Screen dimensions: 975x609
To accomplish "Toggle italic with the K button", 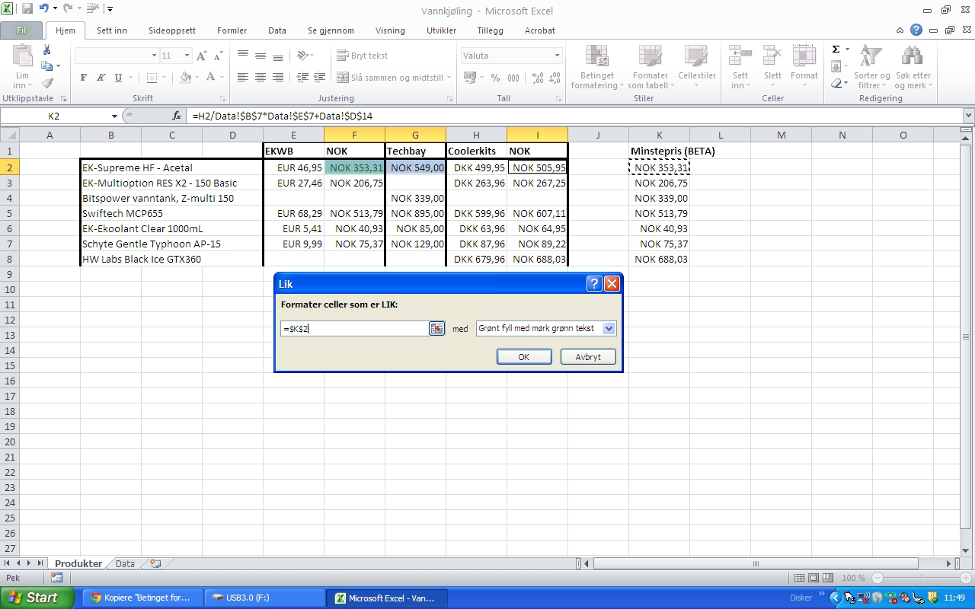I will coord(101,78).
